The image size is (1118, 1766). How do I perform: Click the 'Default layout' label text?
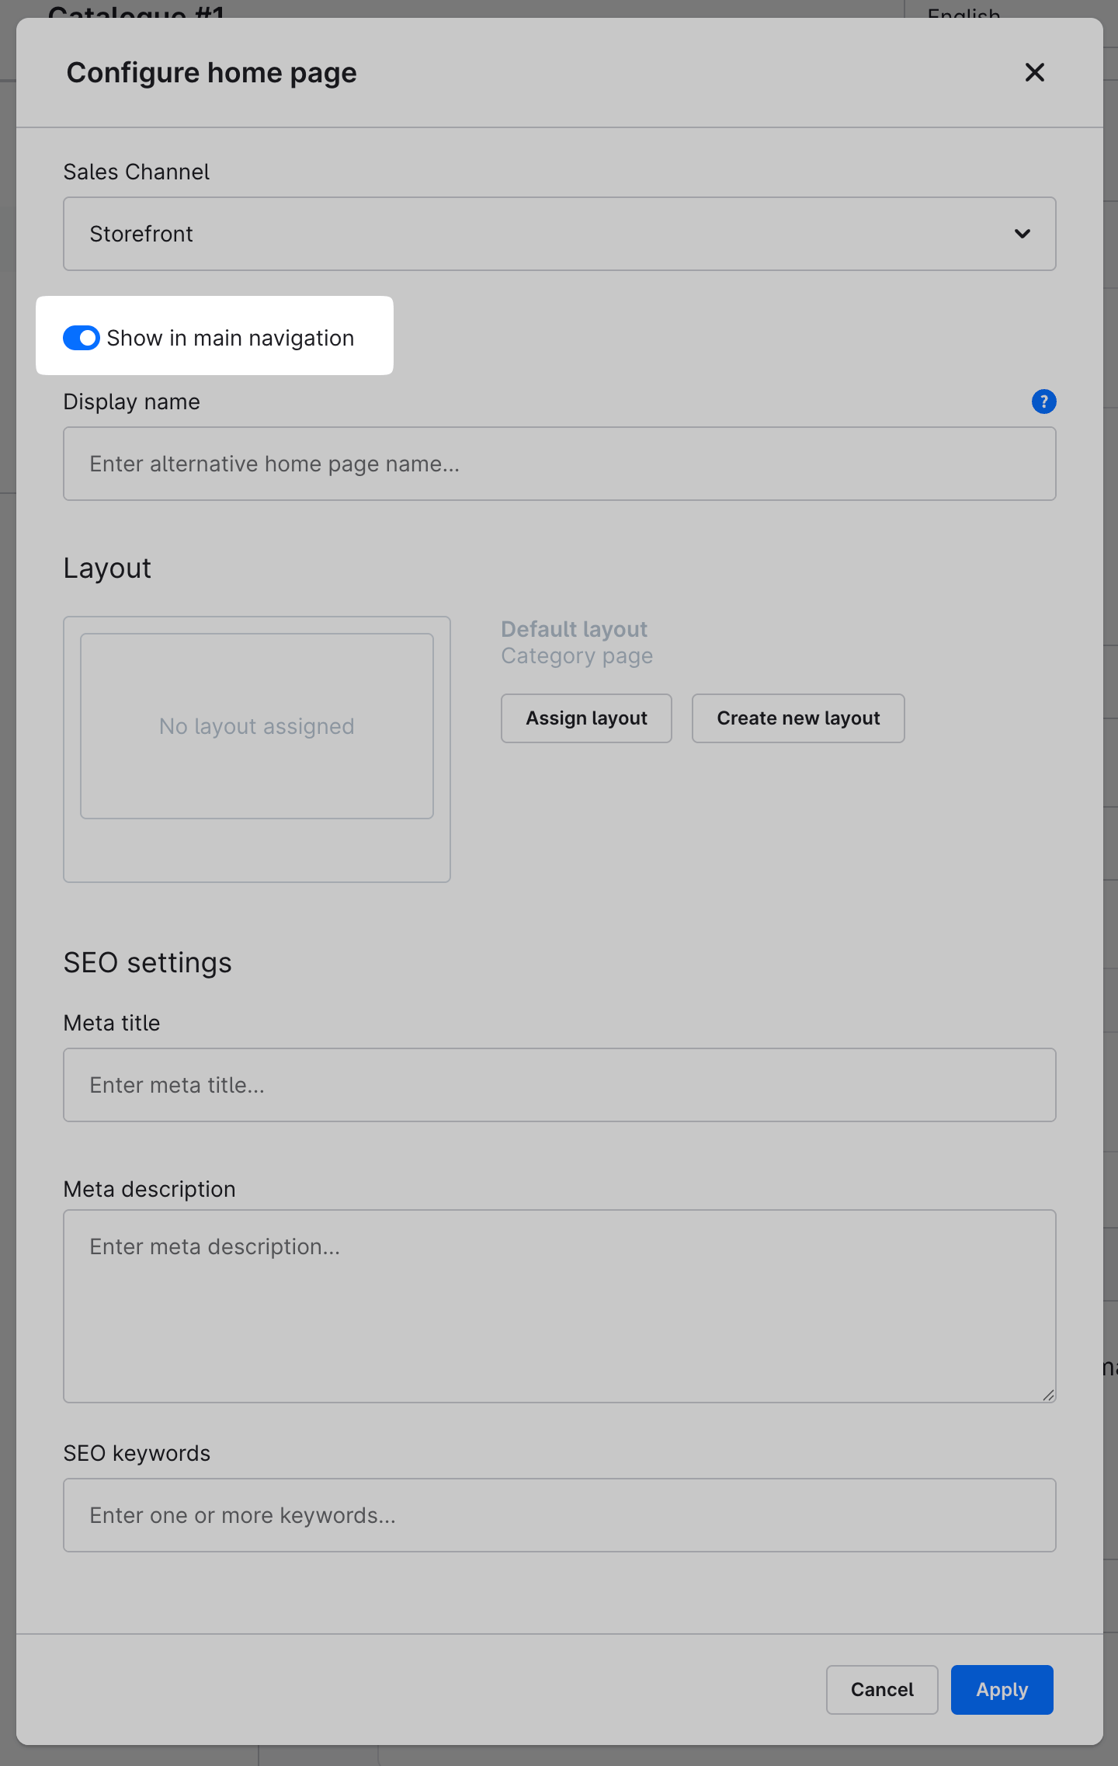tap(574, 629)
